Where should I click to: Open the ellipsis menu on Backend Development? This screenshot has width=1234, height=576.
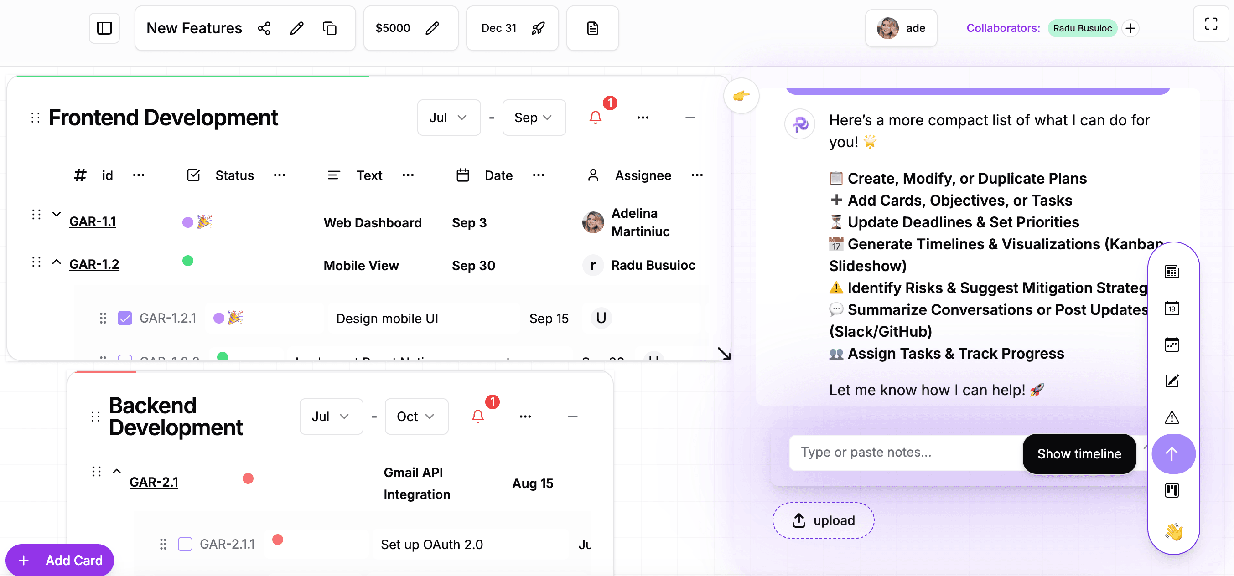click(x=525, y=416)
